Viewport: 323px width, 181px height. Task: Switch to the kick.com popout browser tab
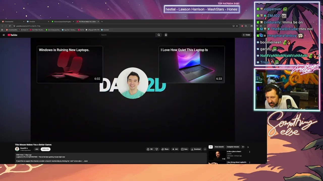click(63, 22)
